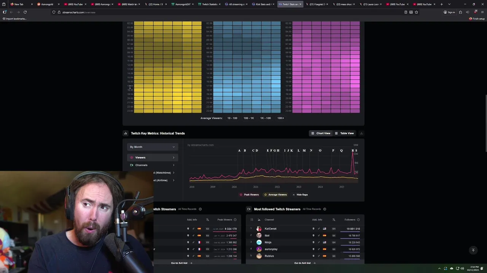This screenshot has width=487, height=273.
Task: Open the By Month dropdown
Action: 152,147
